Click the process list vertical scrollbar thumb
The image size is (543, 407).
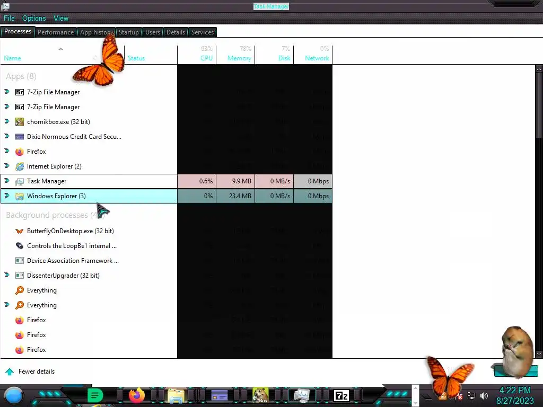(539, 105)
